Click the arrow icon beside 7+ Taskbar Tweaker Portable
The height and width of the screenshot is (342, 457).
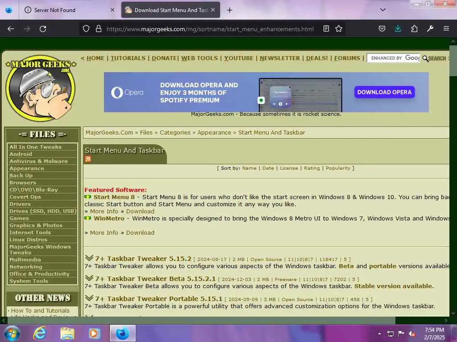tap(89, 298)
